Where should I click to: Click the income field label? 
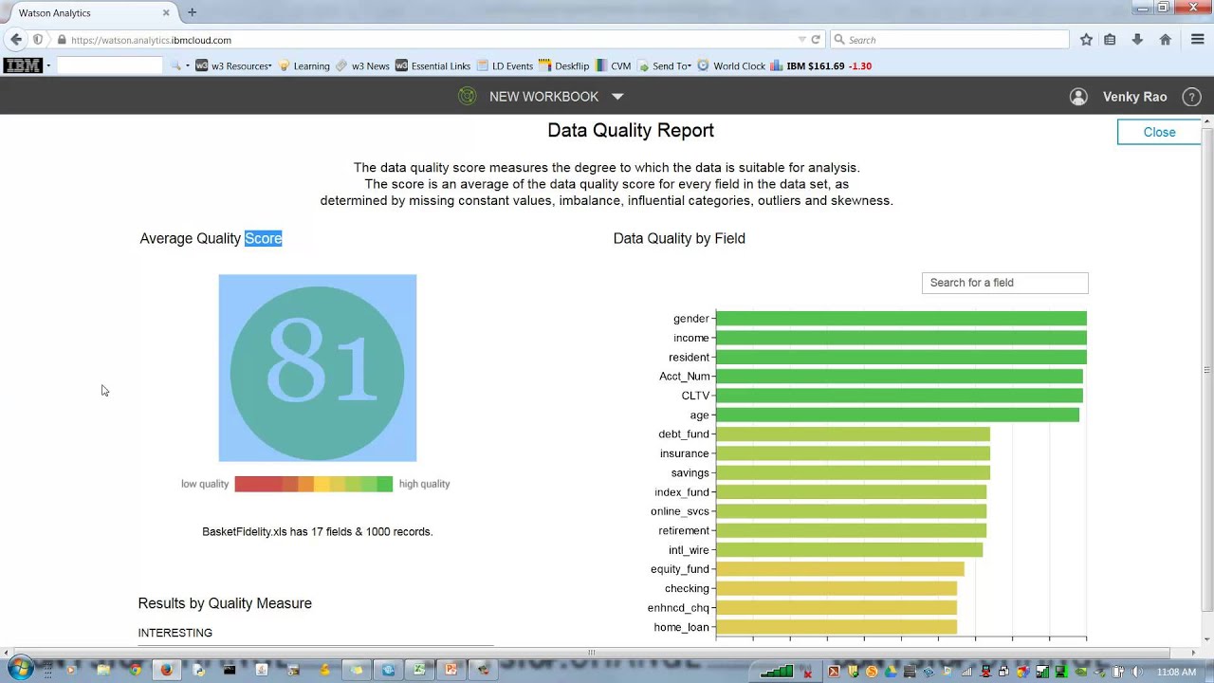click(x=691, y=338)
